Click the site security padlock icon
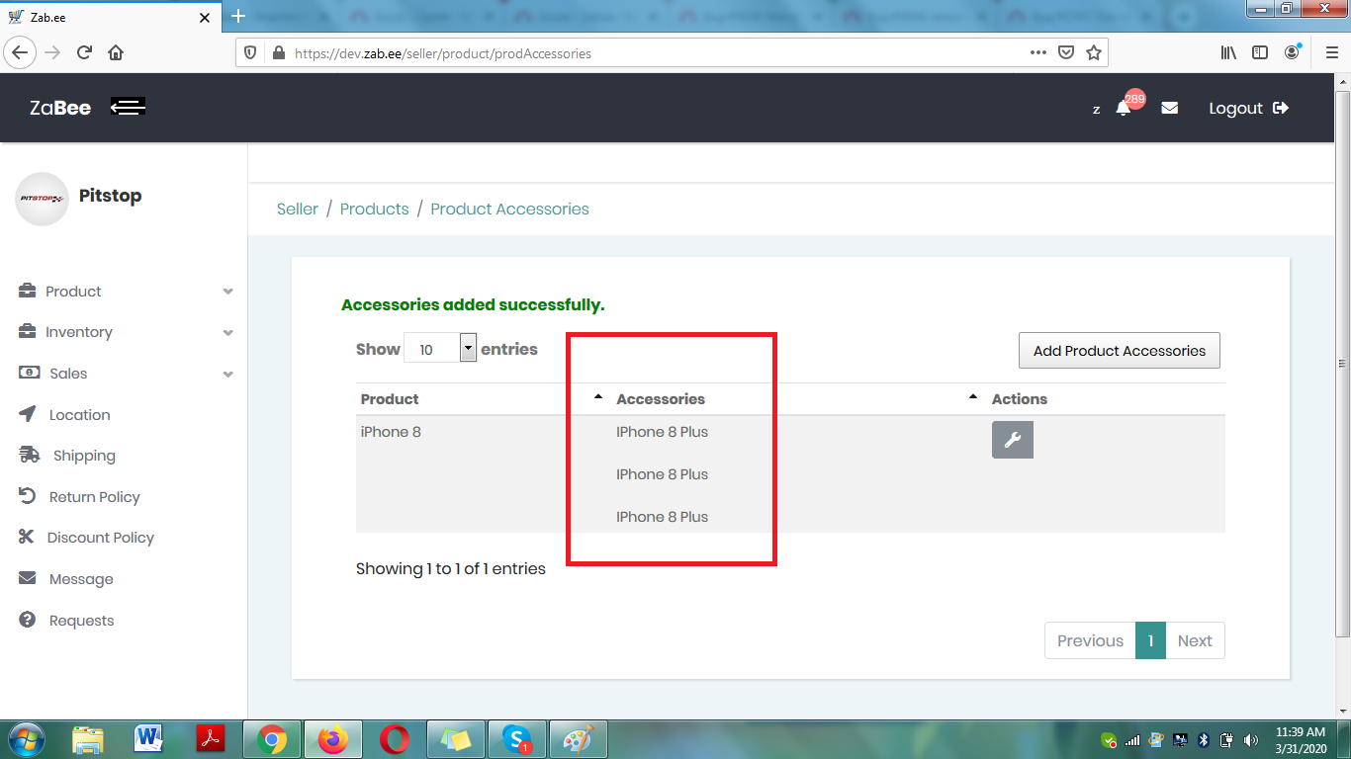 point(277,53)
